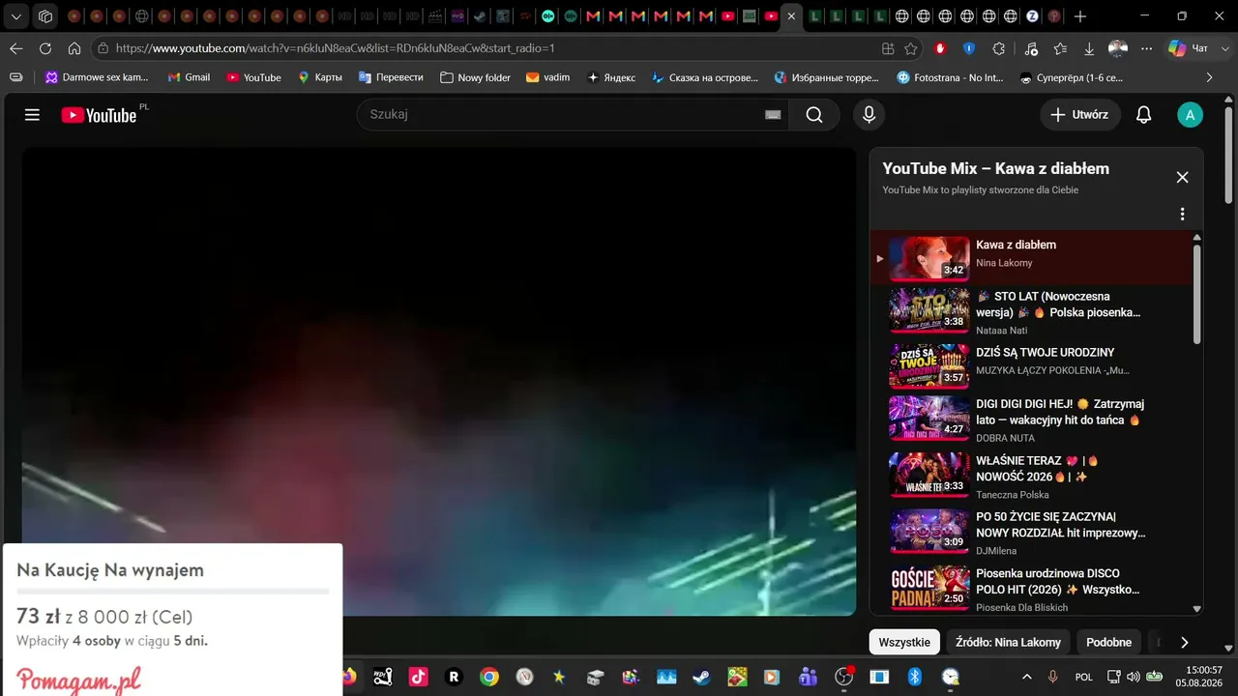
Task: Open the Перевести bookmark
Action: pyautogui.click(x=391, y=77)
